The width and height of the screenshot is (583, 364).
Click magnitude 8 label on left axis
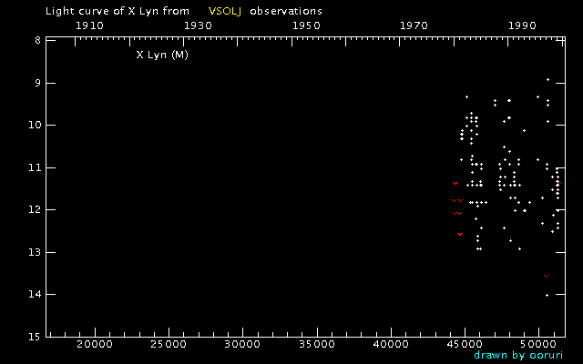point(36,40)
